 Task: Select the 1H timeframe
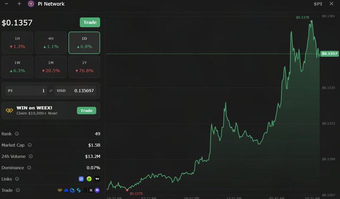click(17, 42)
